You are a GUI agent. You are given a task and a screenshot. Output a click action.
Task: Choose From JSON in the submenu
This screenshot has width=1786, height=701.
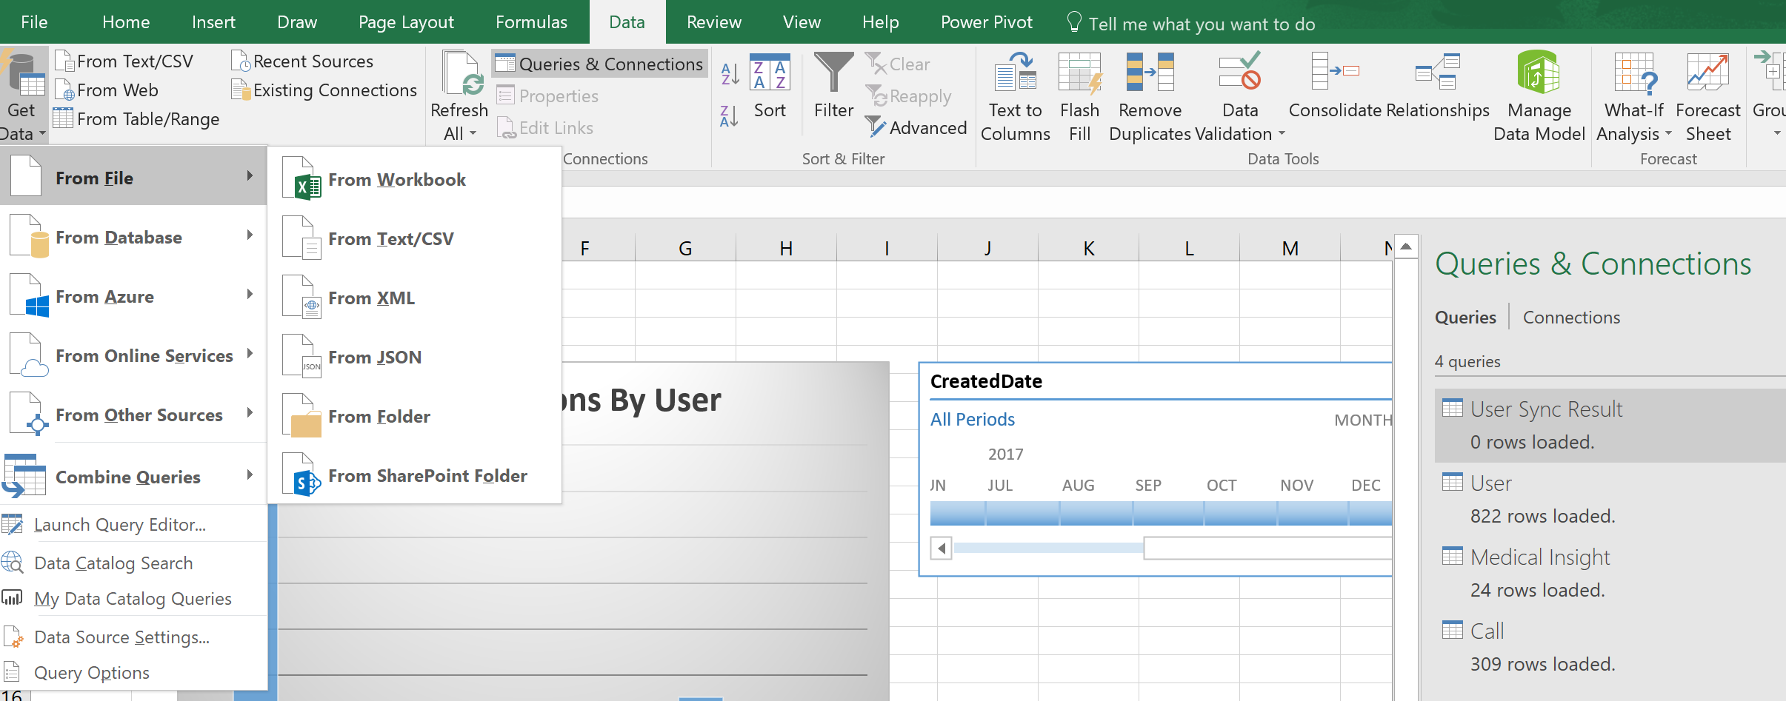click(x=415, y=357)
